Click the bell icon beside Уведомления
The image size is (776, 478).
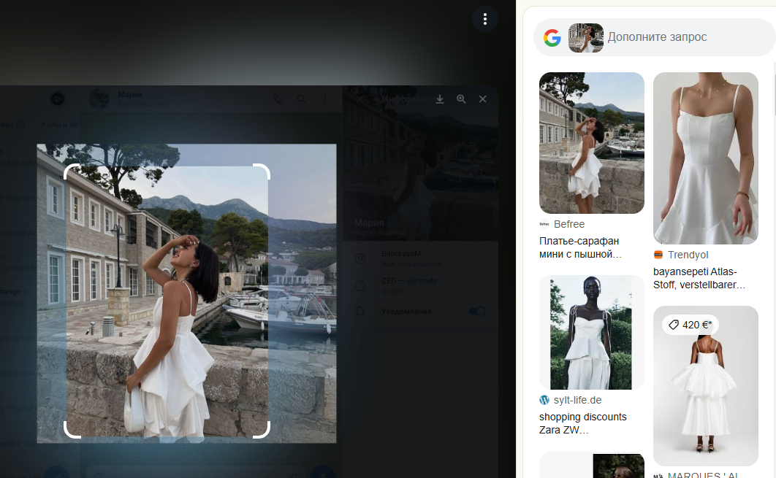pos(360,312)
